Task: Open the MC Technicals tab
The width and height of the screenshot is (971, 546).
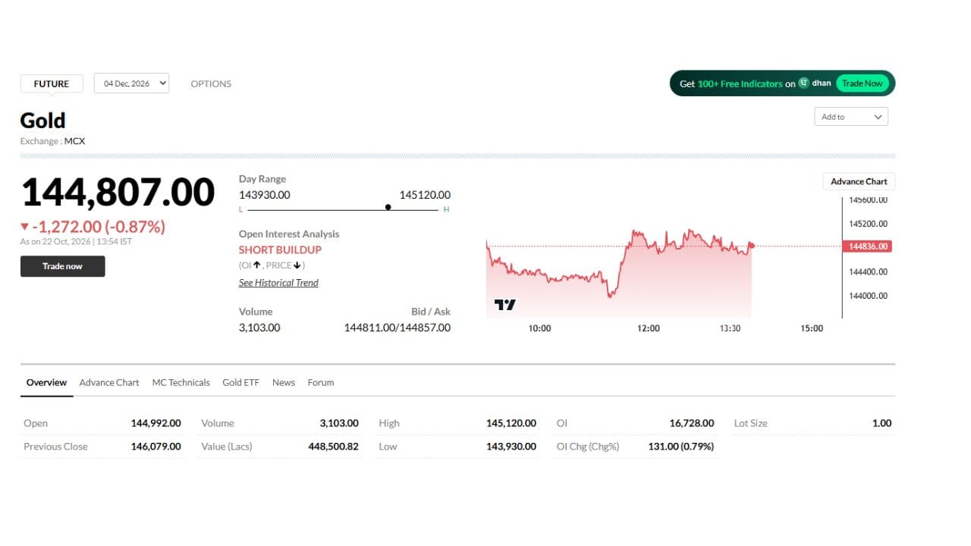Action: (181, 382)
